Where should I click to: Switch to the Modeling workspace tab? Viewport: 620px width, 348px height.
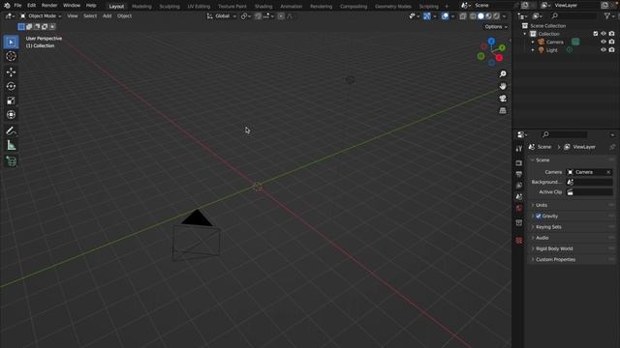[141, 7]
